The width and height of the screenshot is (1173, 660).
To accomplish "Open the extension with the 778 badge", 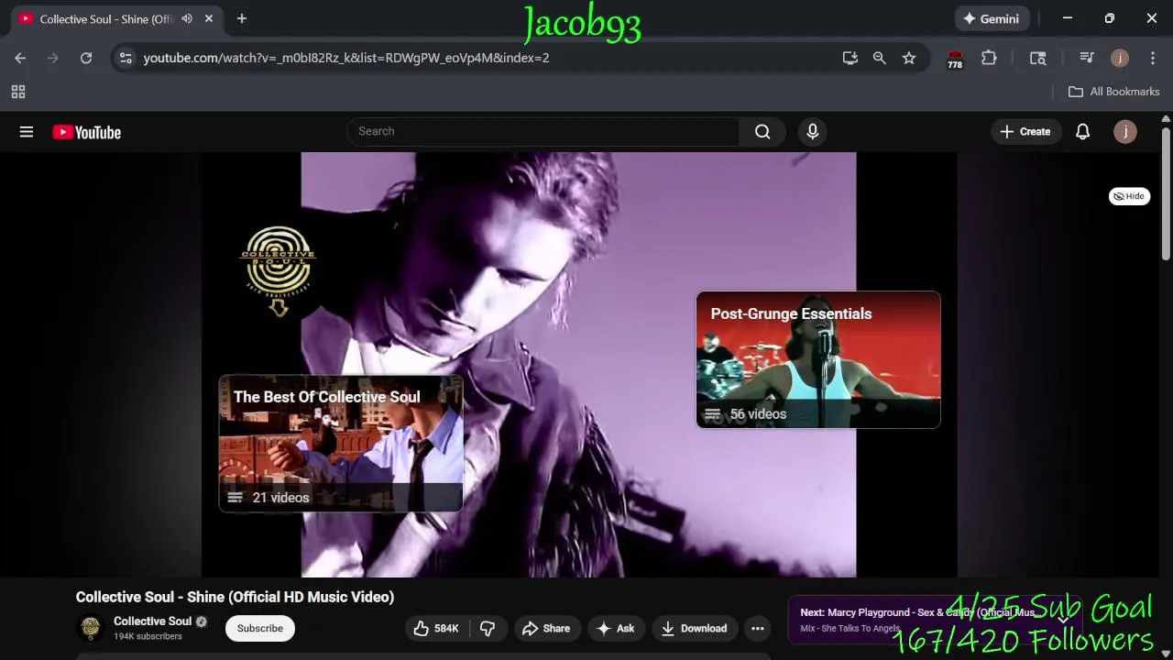I will point(955,59).
